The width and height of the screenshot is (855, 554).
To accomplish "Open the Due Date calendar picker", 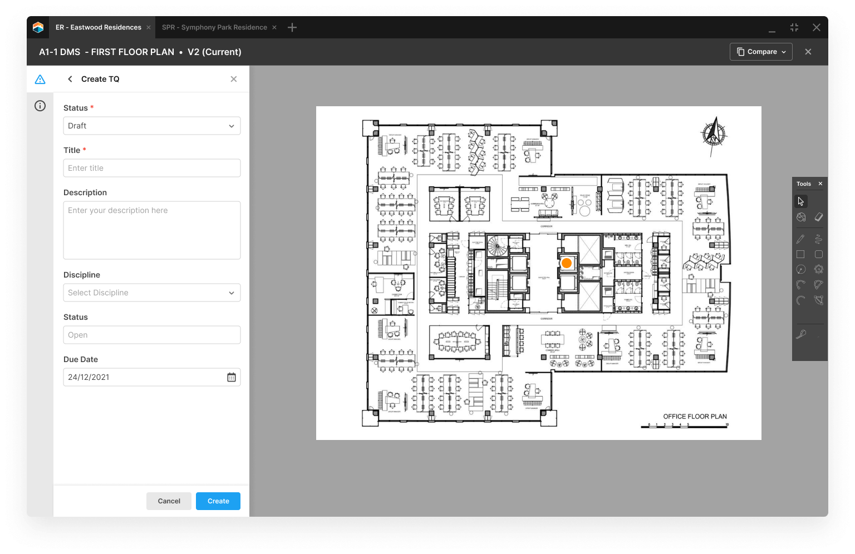I will 232,377.
